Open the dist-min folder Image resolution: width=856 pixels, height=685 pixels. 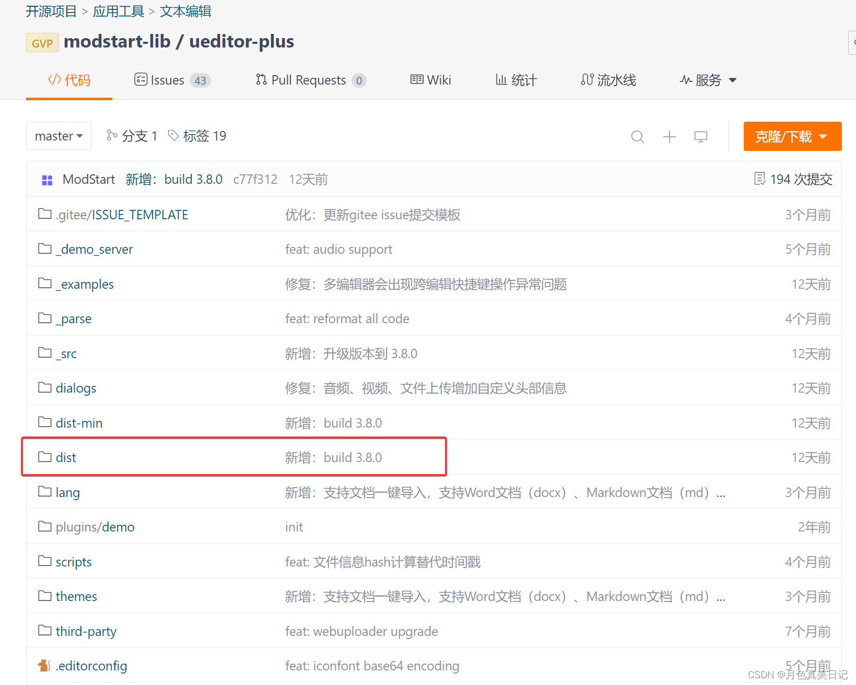click(79, 423)
